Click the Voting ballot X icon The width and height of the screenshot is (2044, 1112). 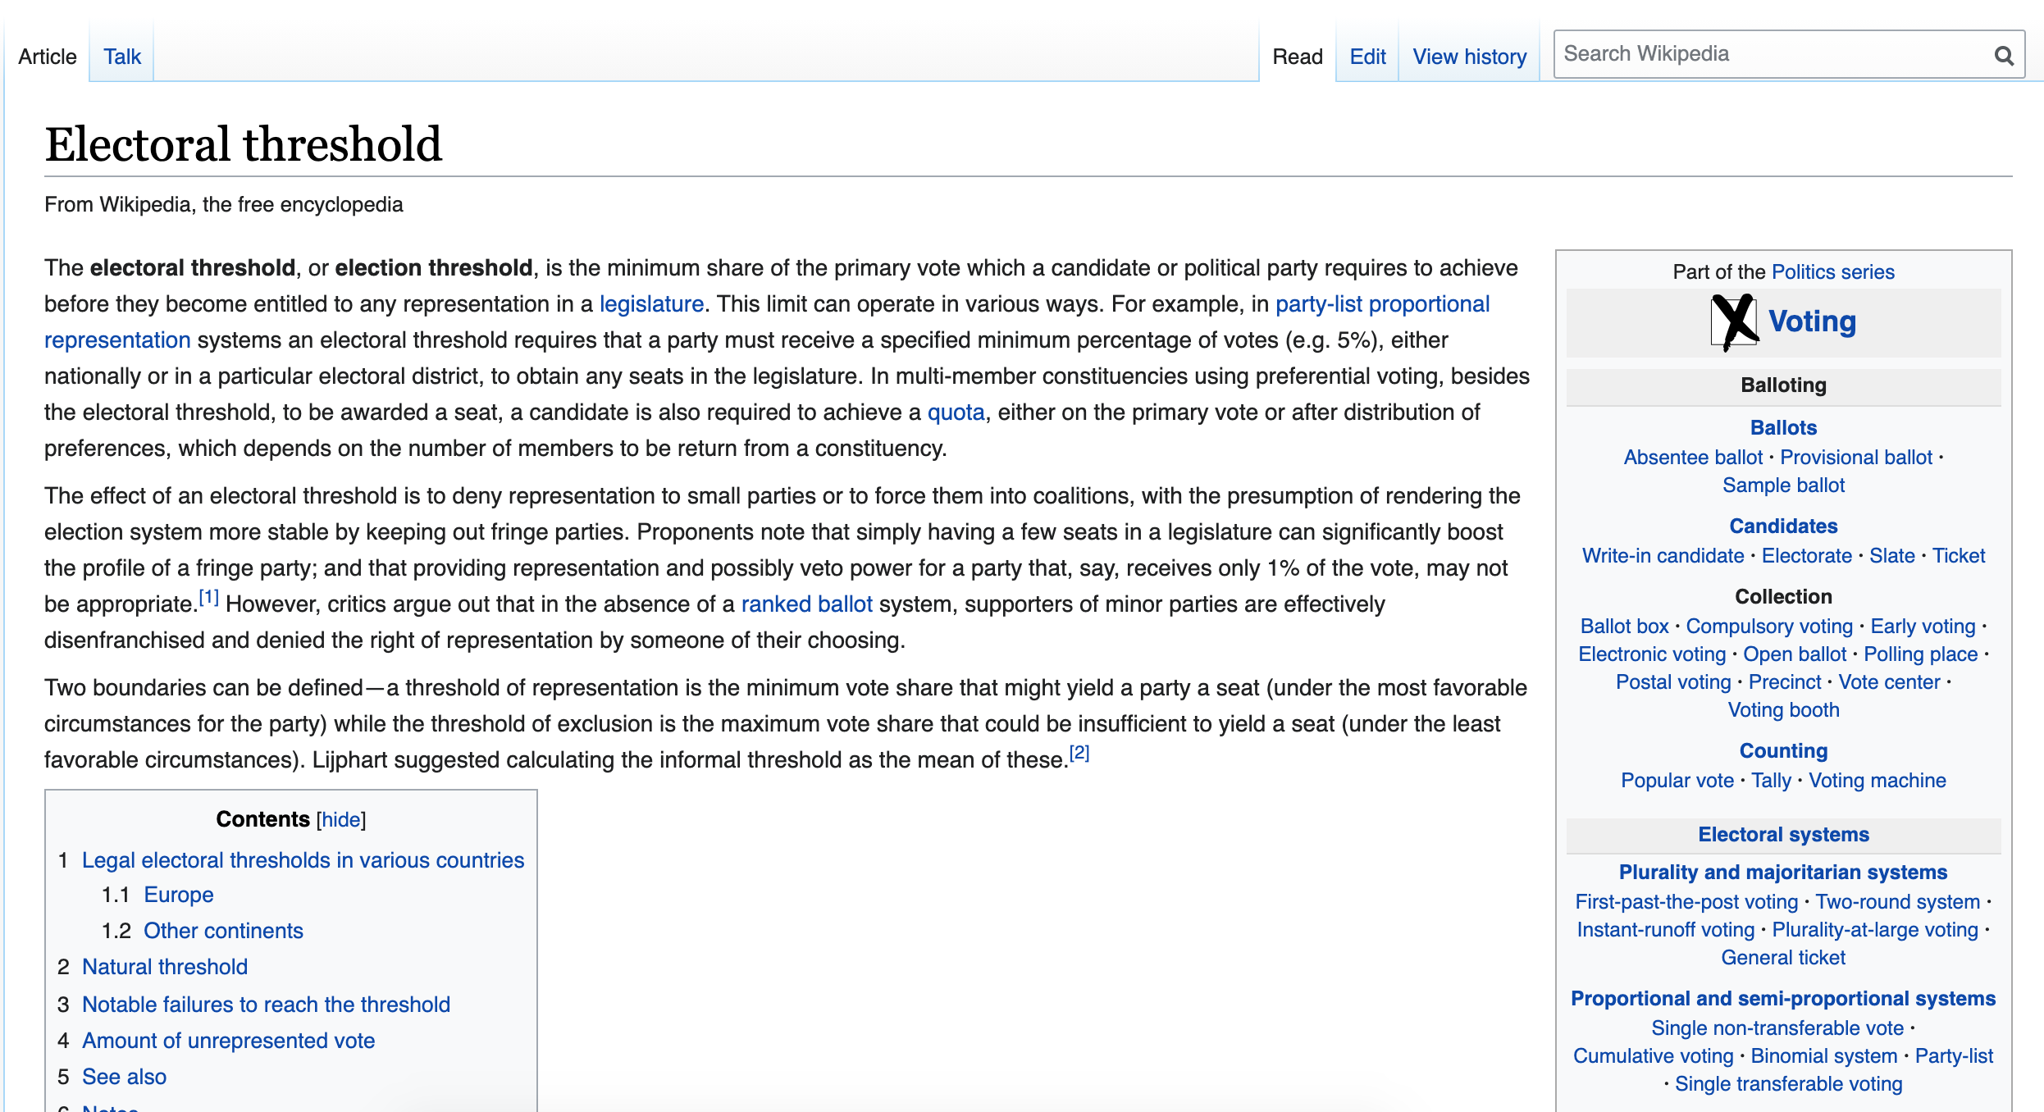(1734, 321)
